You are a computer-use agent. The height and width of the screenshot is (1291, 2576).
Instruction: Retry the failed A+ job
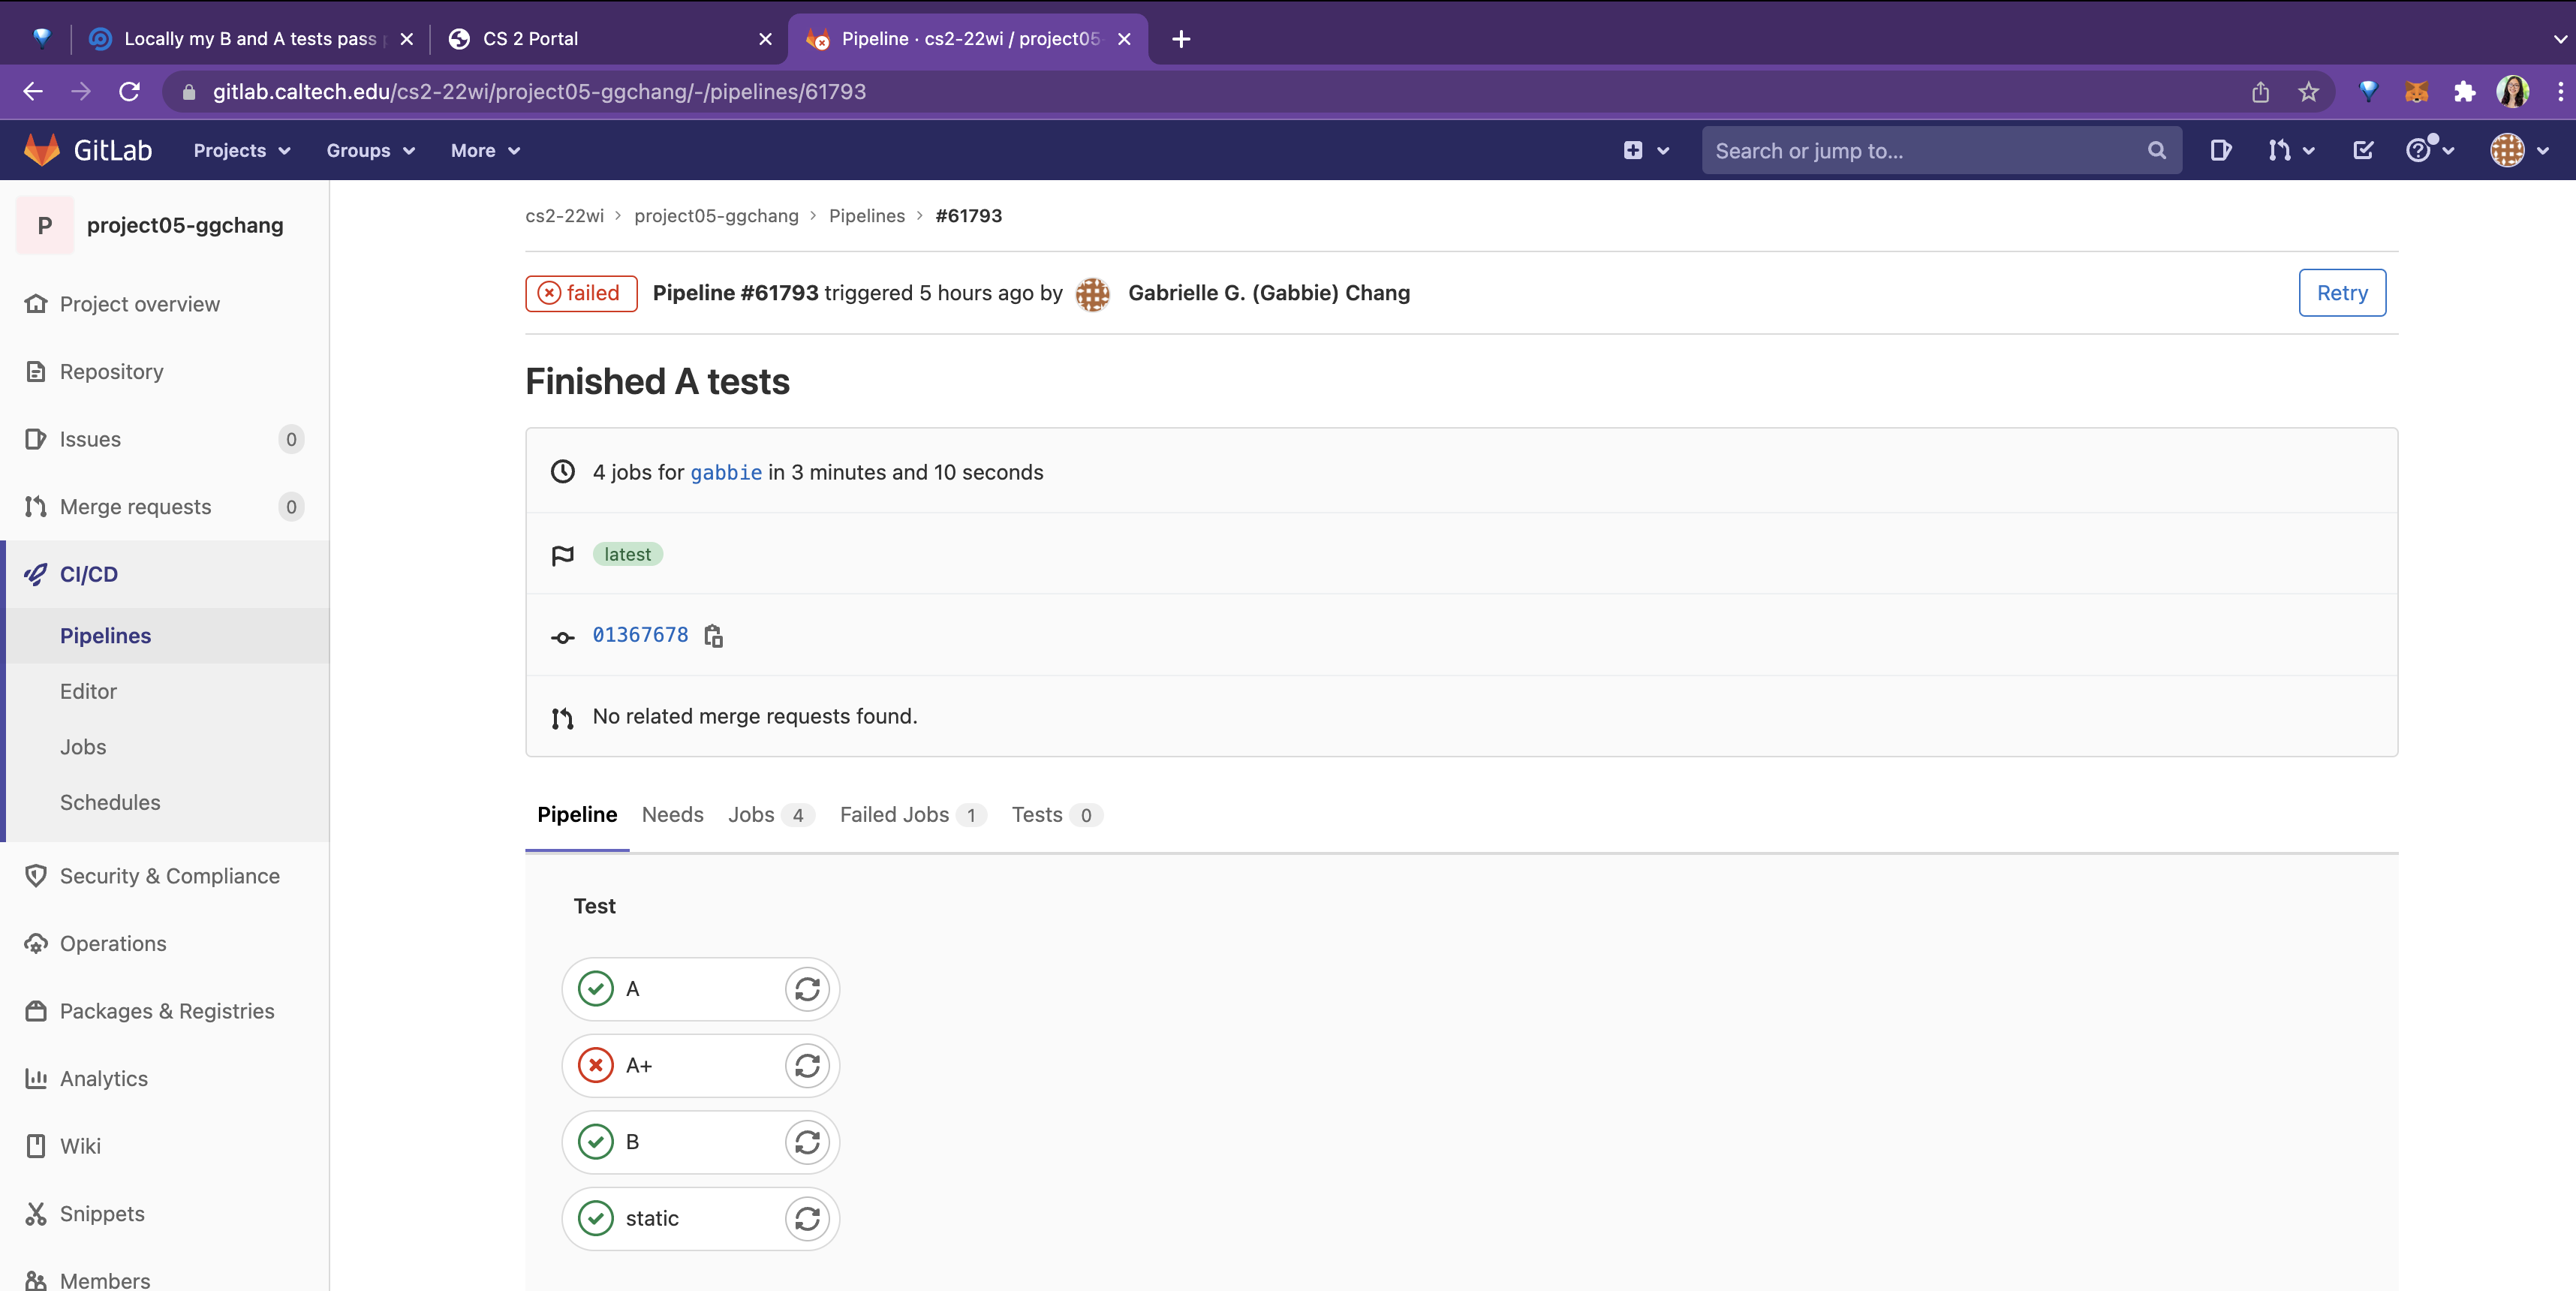coord(807,1066)
